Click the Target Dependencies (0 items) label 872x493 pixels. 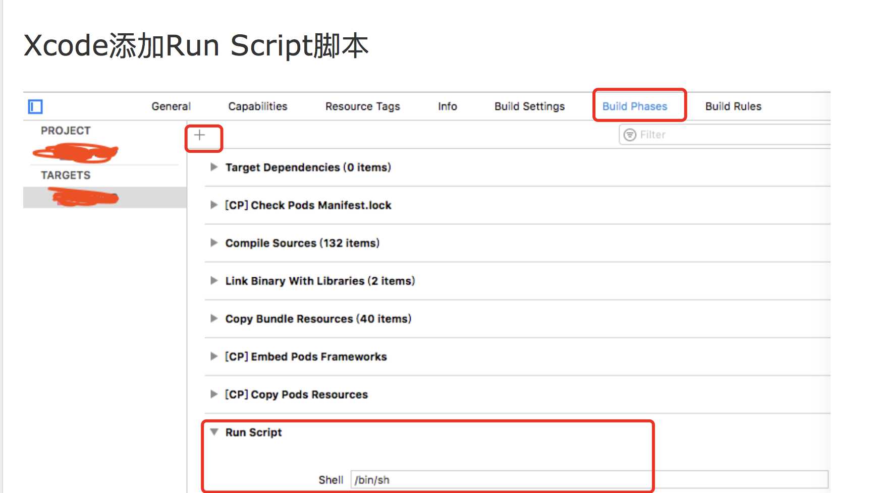pyautogui.click(x=308, y=167)
